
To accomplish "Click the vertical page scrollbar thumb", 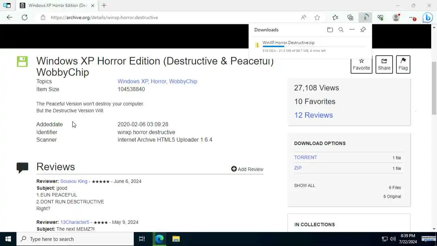I will point(434,88).
